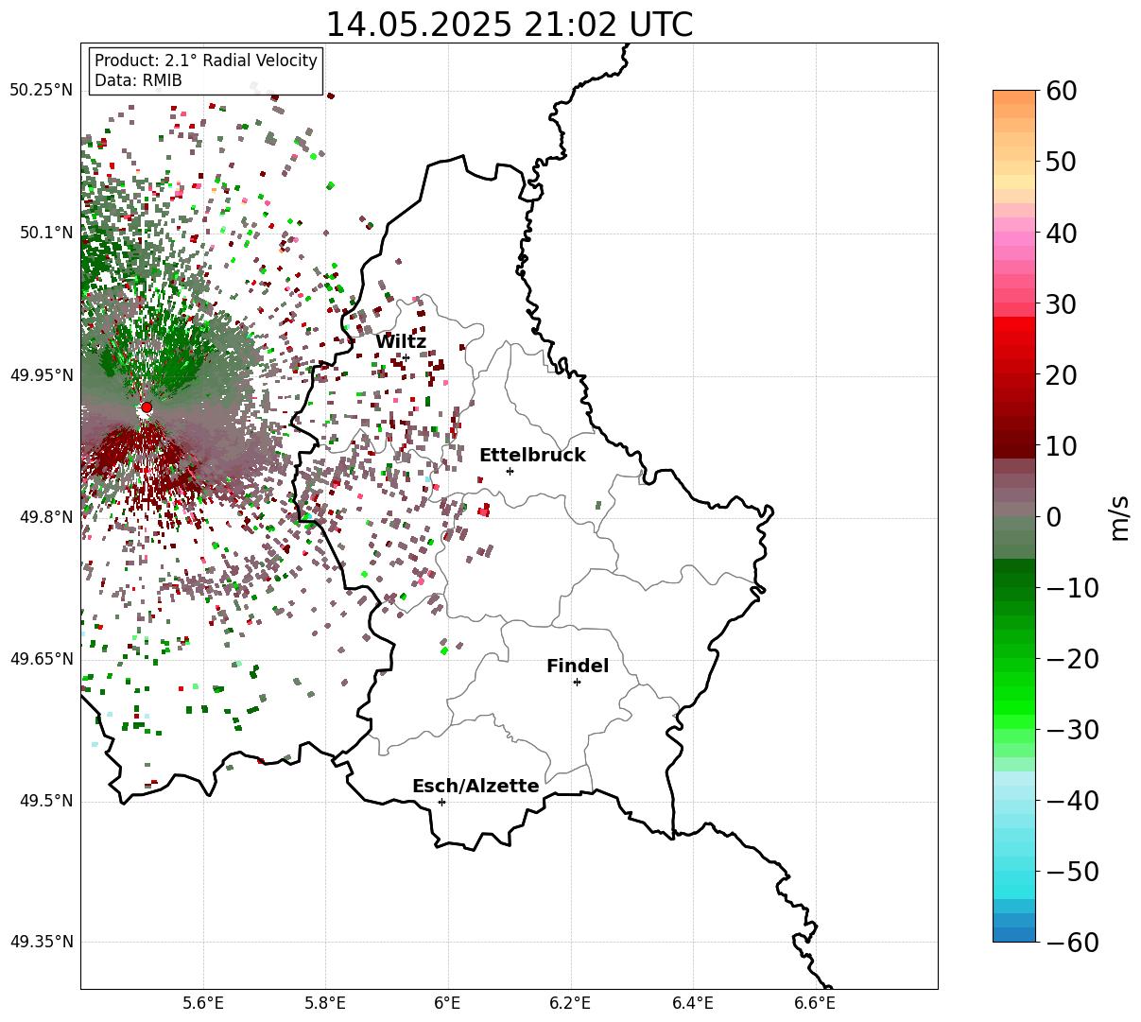Click the colorbar tick label 60

1061,91
